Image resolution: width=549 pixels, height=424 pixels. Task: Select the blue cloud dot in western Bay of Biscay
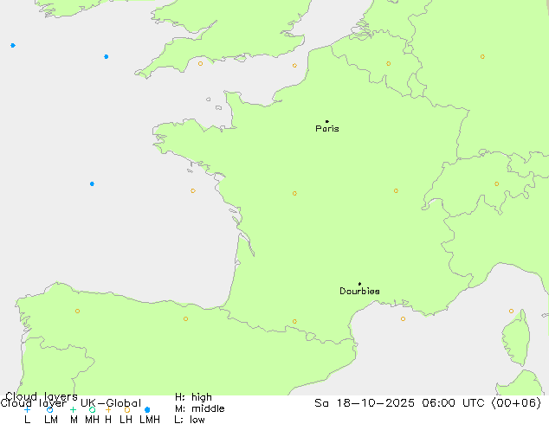tap(92, 183)
